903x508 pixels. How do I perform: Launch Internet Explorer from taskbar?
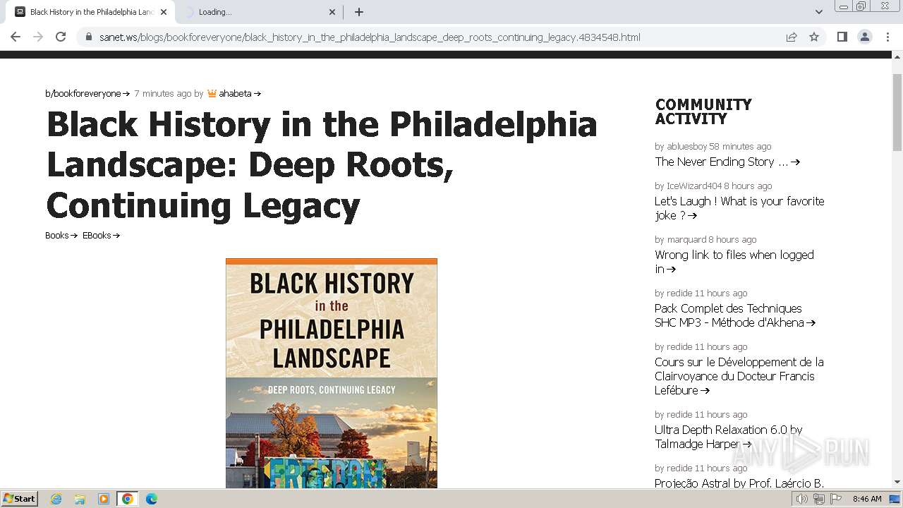[56, 499]
